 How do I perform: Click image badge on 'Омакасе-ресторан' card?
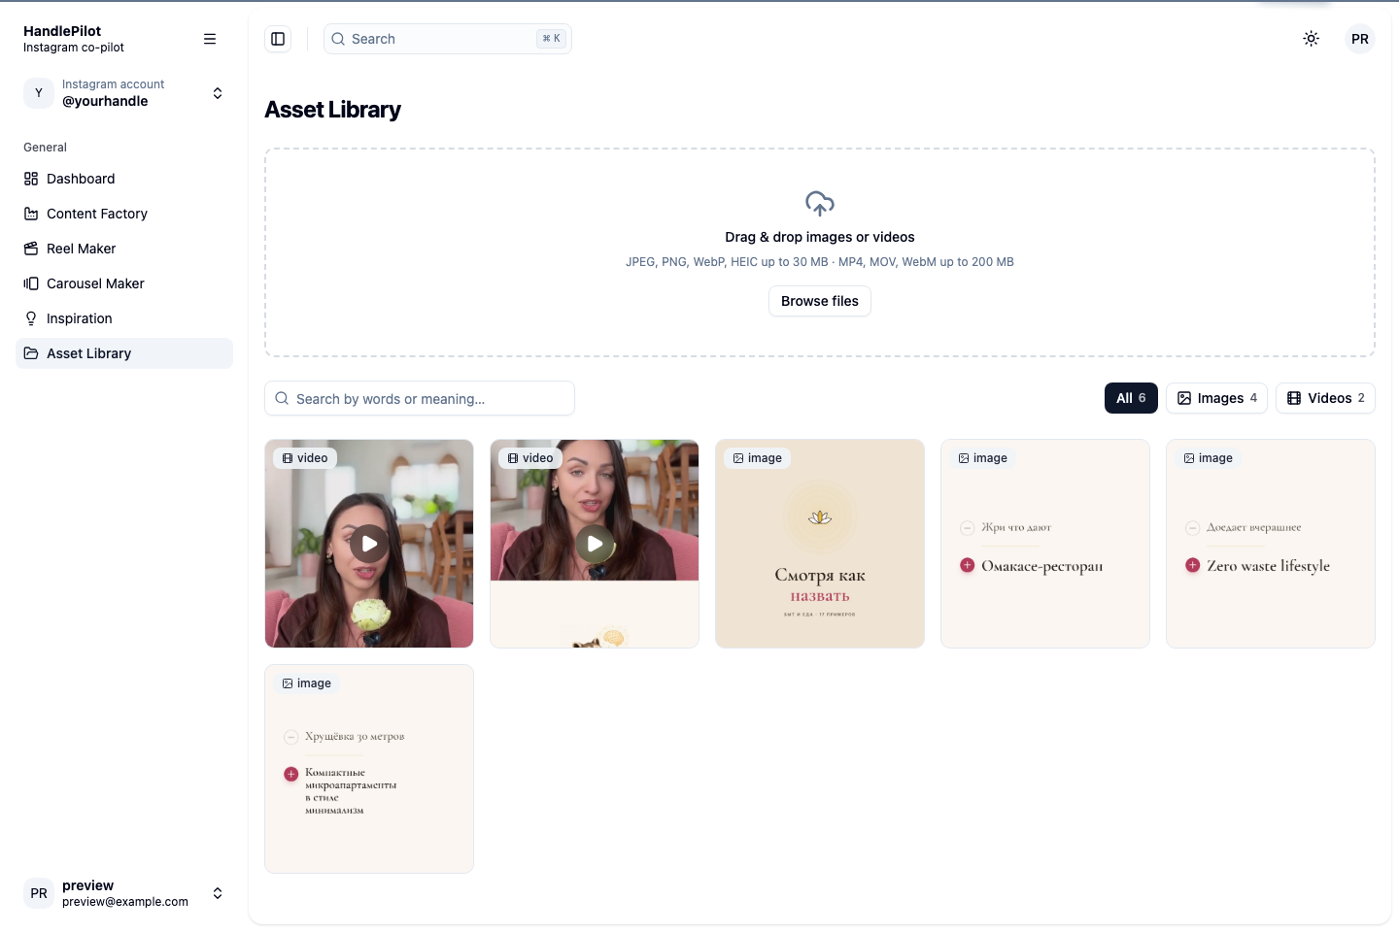(x=982, y=458)
